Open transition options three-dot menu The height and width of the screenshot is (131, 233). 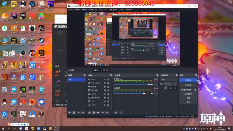(175, 88)
